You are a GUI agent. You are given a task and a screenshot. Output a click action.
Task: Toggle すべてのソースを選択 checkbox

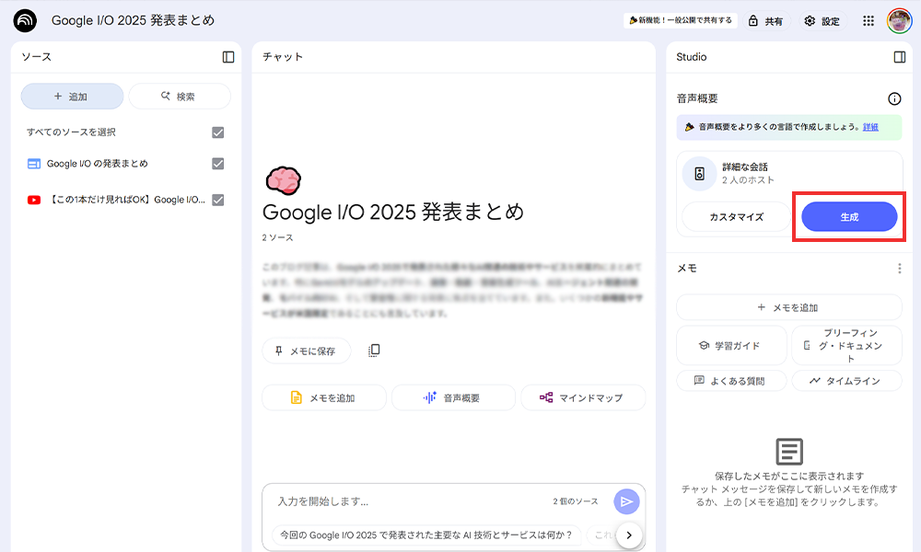[x=218, y=132]
